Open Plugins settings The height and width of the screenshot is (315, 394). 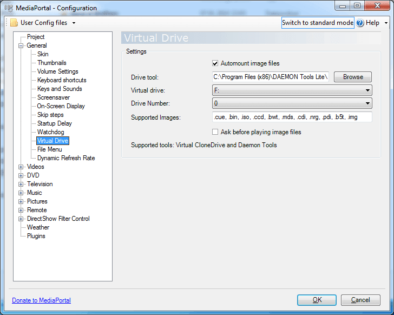click(36, 236)
